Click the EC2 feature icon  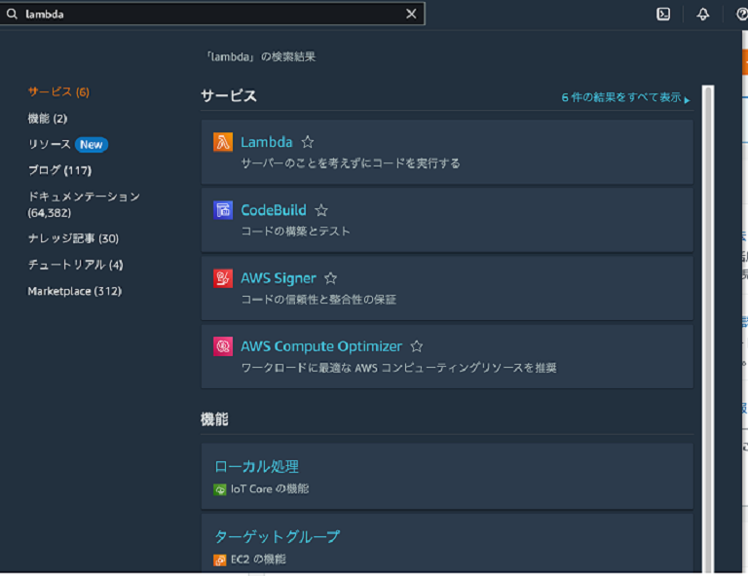220,559
